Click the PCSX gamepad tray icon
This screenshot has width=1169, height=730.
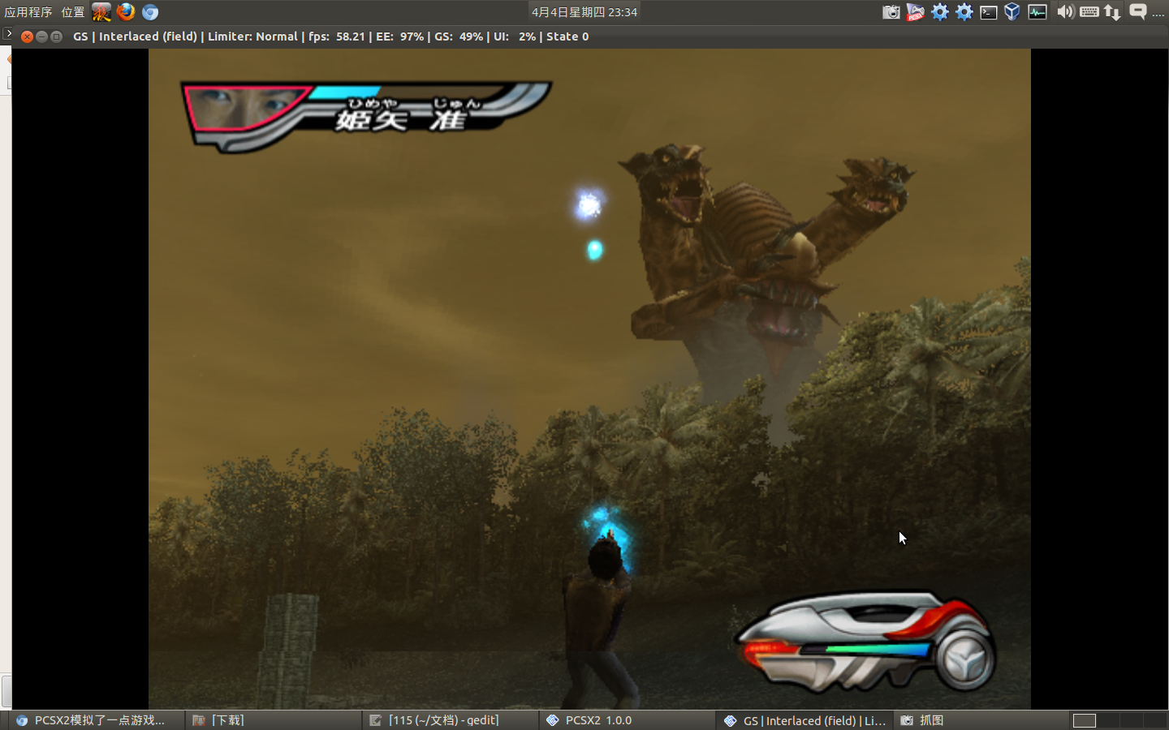(915, 12)
